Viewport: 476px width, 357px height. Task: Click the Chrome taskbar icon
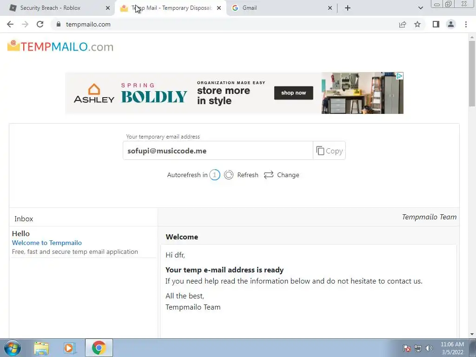[99, 348]
